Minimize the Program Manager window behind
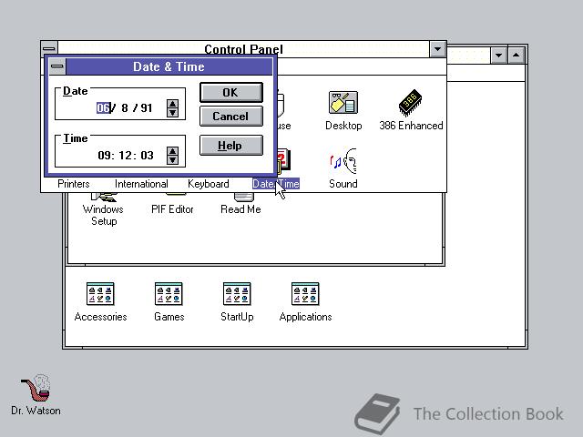The height and width of the screenshot is (437, 583). 498,56
